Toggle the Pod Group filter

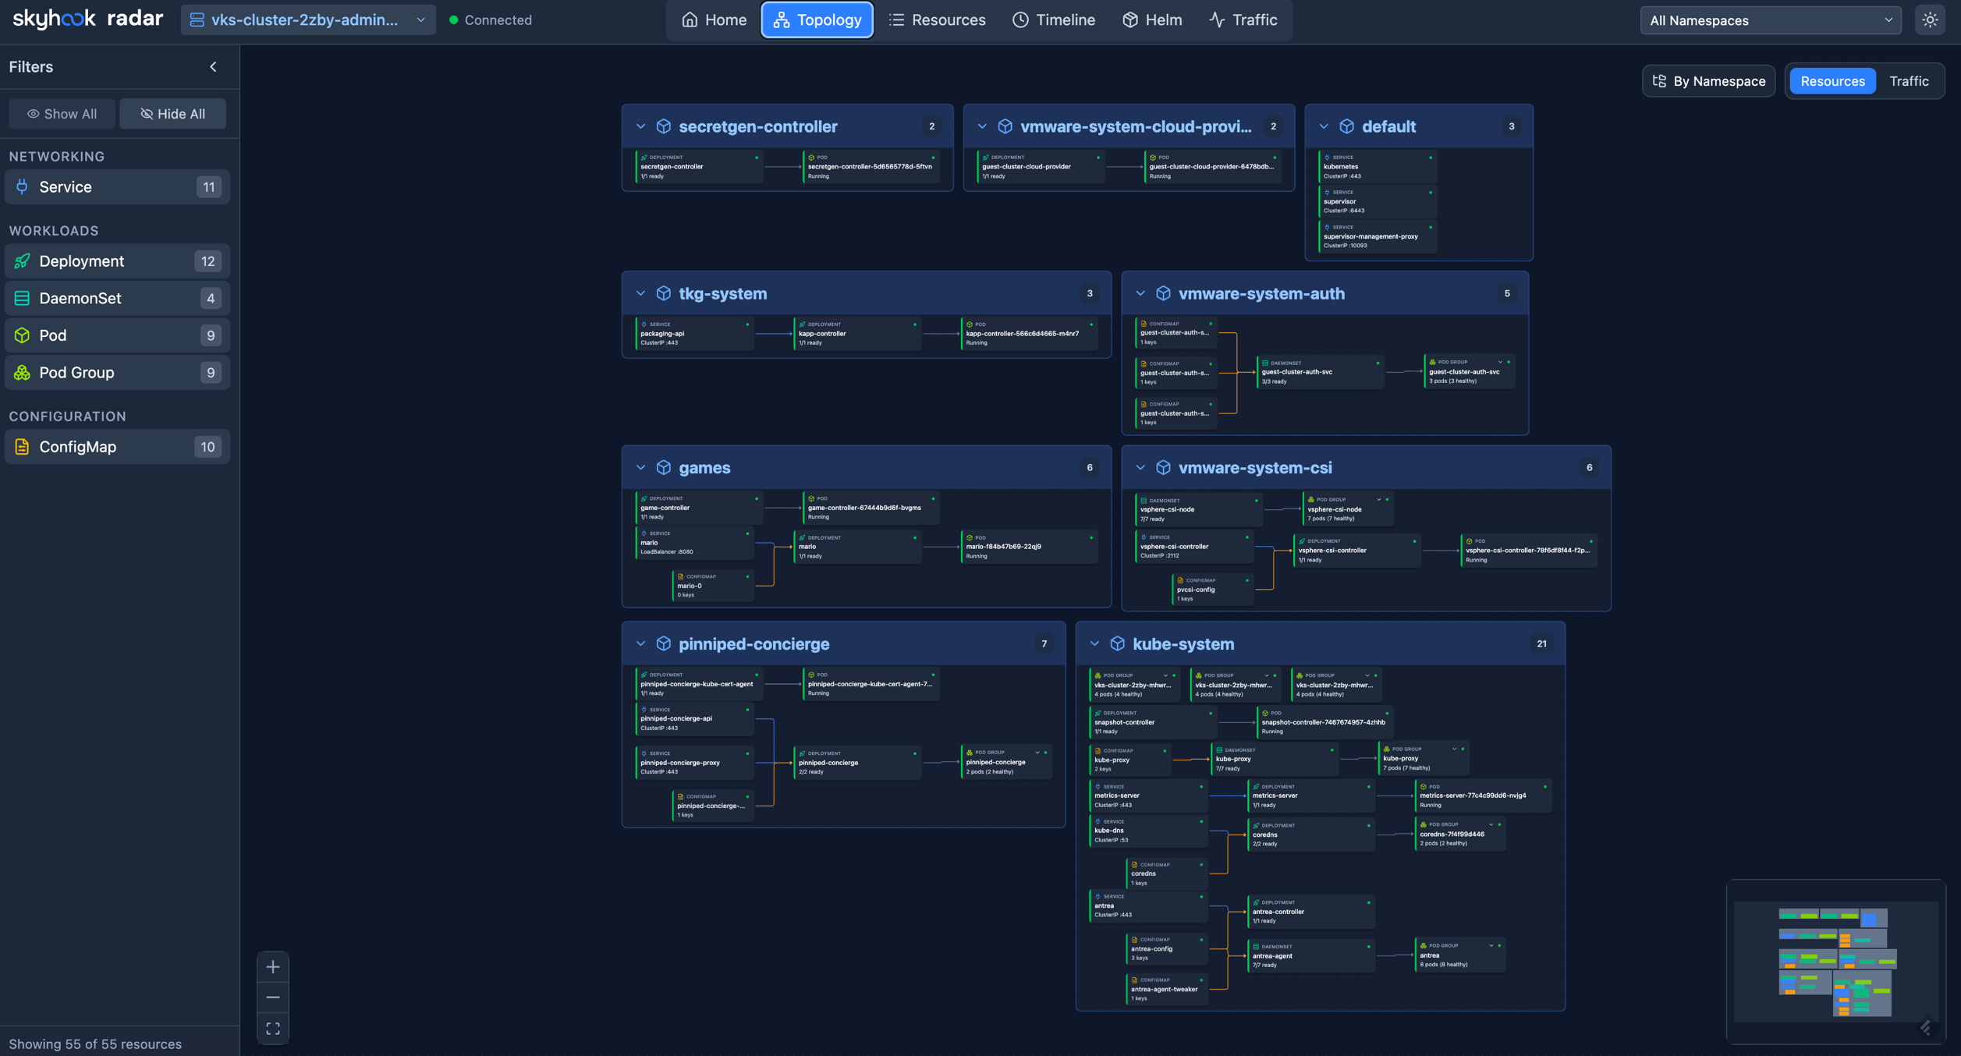pos(117,373)
